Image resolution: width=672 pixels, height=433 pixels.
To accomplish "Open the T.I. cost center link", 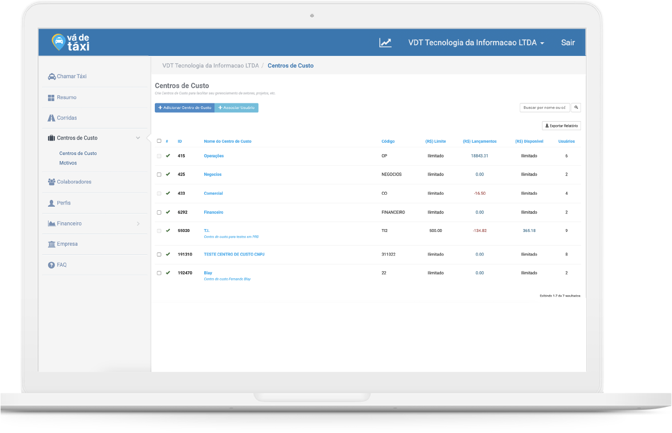I will tap(206, 231).
